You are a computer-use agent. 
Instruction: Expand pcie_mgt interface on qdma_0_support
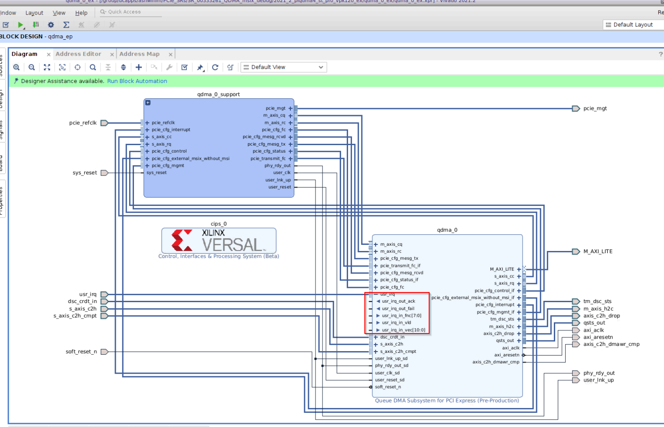click(x=290, y=109)
